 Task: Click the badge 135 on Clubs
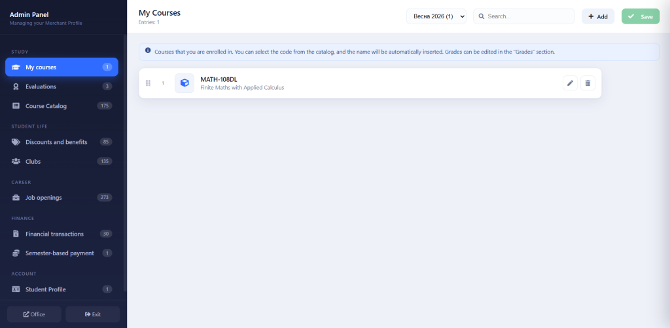point(105,161)
